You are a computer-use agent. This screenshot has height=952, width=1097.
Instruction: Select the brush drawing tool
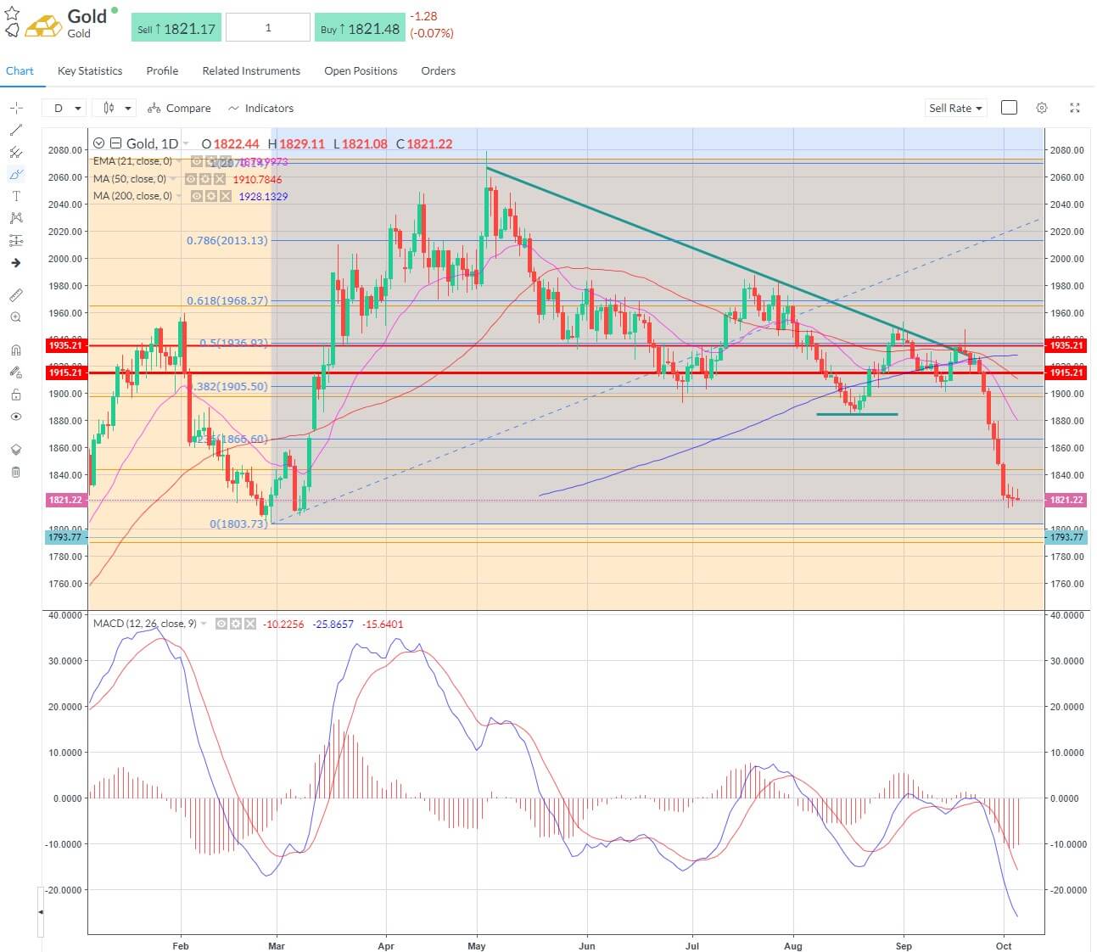(15, 174)
